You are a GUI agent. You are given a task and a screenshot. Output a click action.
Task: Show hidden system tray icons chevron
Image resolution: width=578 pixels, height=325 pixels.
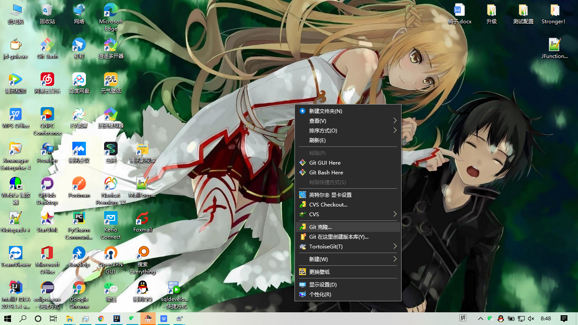coord(480,319)
